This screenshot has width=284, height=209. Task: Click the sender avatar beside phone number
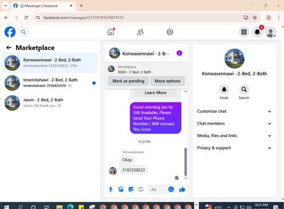113,171
